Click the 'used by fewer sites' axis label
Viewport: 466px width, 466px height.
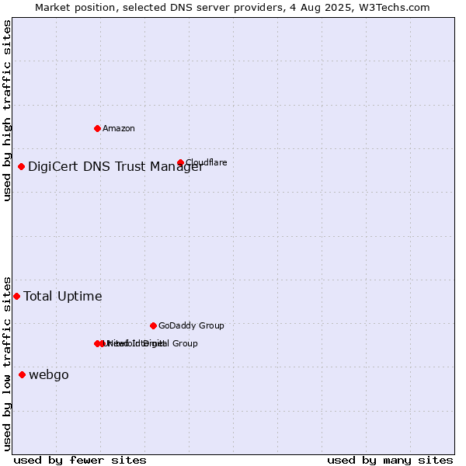pyautogui.click(x=80, y=461)
